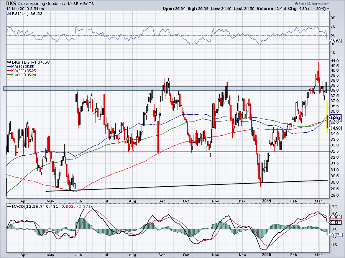The image size is (345, 258).
Task: Click the 2019 label below the MACD panel
Action: coord(266,255)
